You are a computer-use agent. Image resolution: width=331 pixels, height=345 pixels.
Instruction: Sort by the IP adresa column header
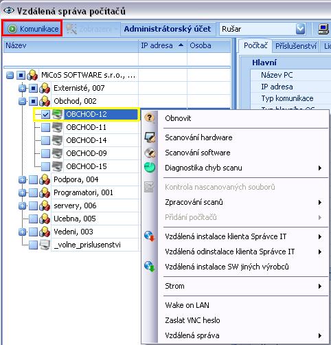click(x=163, y=45)
